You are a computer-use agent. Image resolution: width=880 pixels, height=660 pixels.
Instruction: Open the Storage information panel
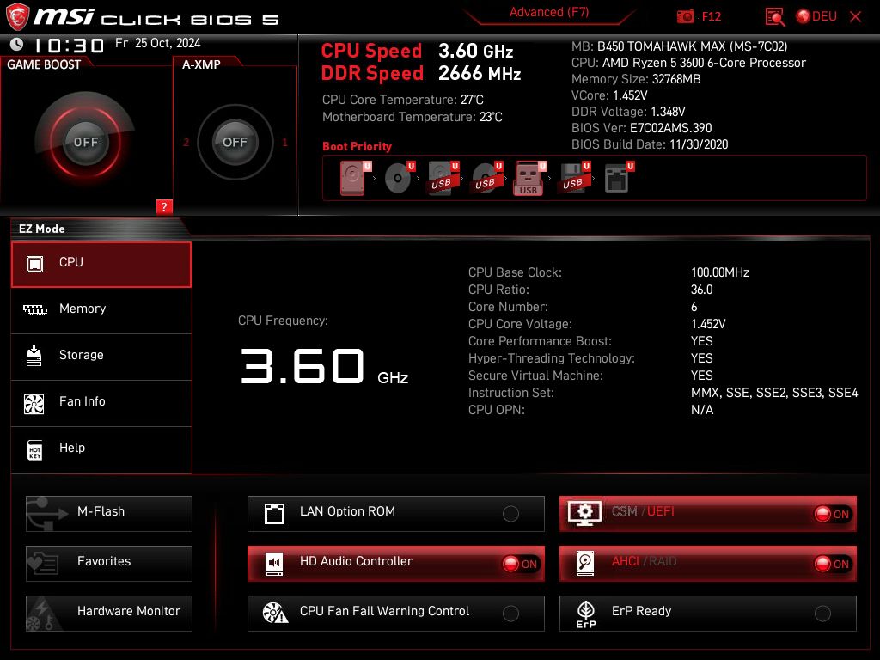click(x=82, y=355)
